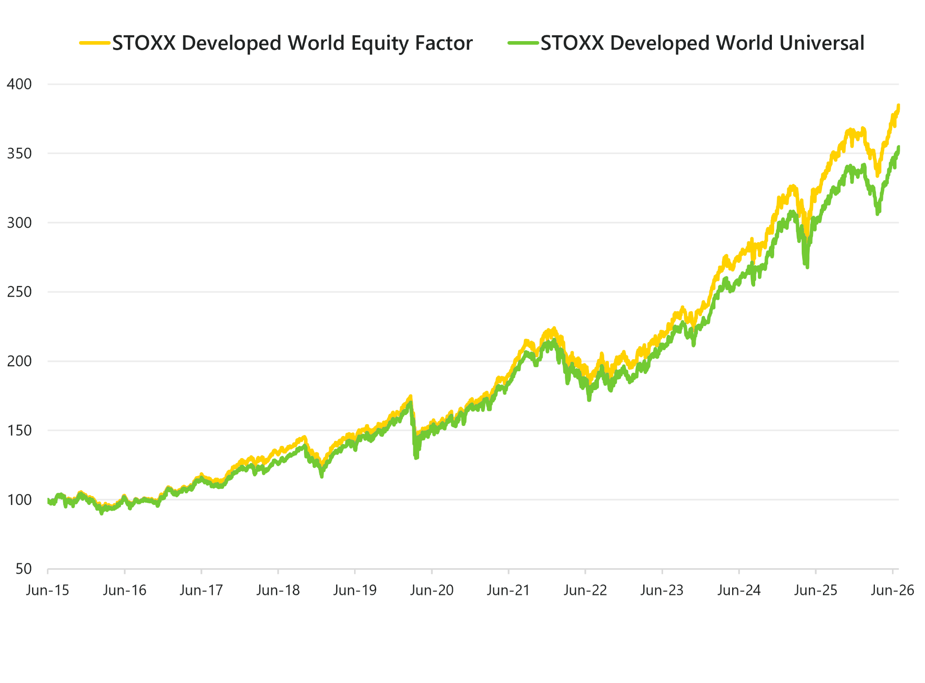
Task: Click the 200 y-axis label
Action: point(19,361)
